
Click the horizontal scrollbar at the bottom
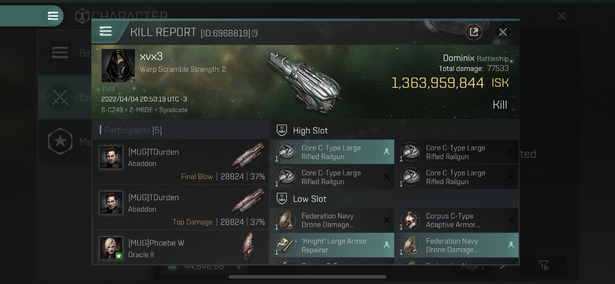(307, 277)
